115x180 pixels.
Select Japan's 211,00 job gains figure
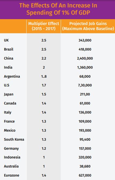point(85,94)
